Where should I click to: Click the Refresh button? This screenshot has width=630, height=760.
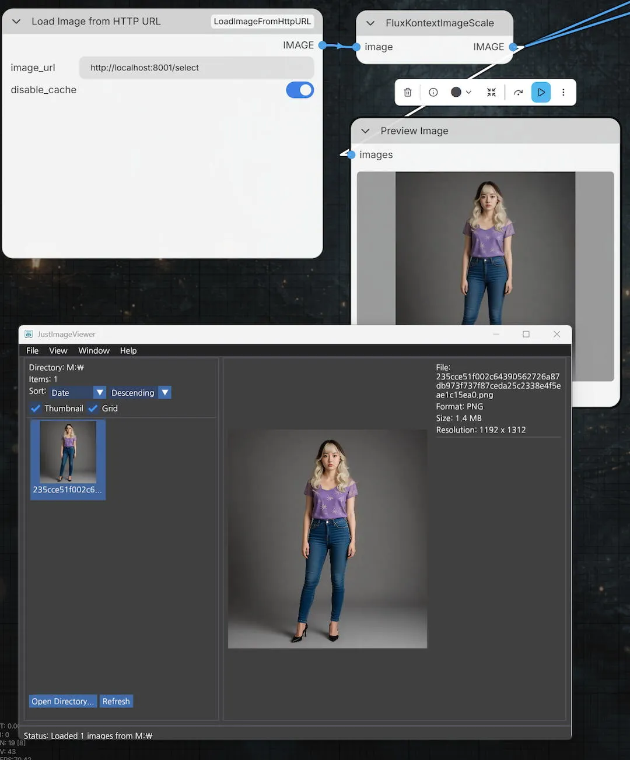click(116, 701)
